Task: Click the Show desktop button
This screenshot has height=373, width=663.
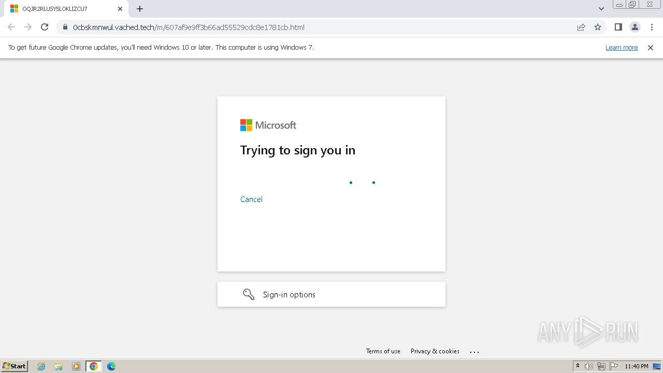Action: point(657,366)
